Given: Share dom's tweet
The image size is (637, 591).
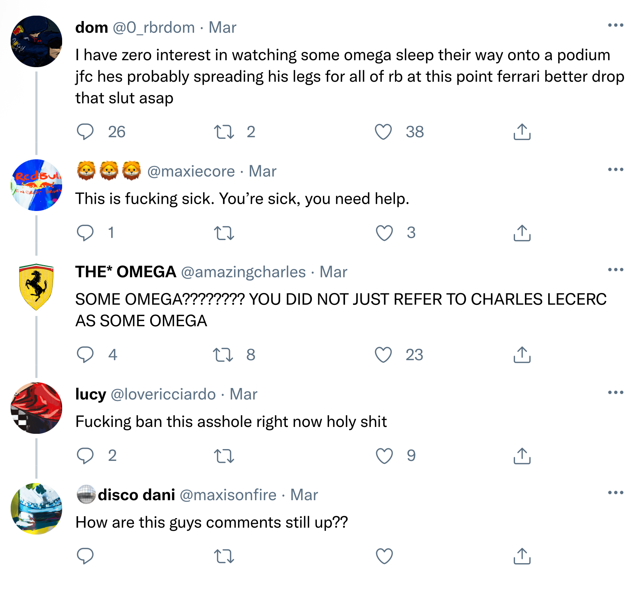Looking at the screenshot, I should (x=522, y=132).
